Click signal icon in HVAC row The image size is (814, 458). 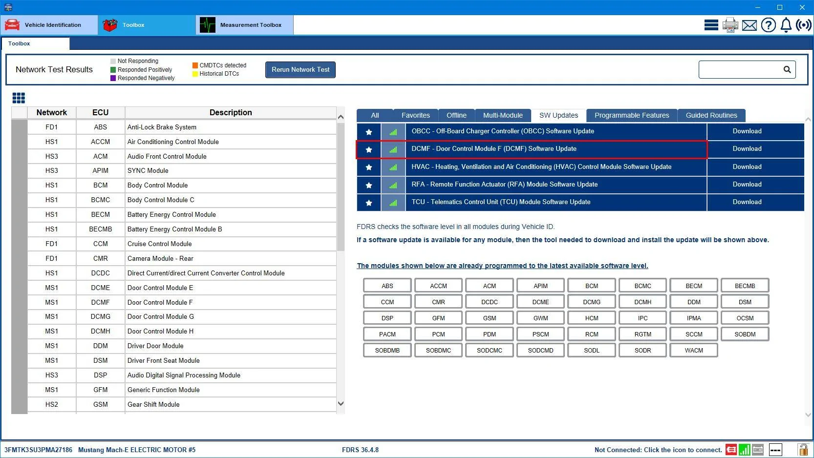393,167
